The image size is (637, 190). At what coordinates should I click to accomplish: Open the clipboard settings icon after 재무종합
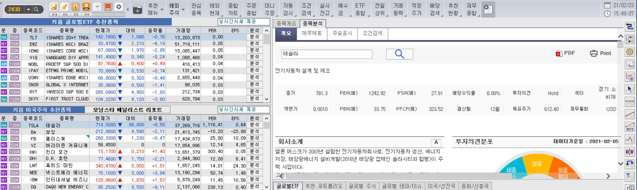[x=488, y=9]
